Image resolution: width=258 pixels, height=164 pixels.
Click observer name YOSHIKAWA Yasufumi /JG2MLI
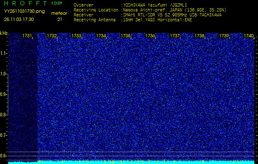click(x=155, y=5)
